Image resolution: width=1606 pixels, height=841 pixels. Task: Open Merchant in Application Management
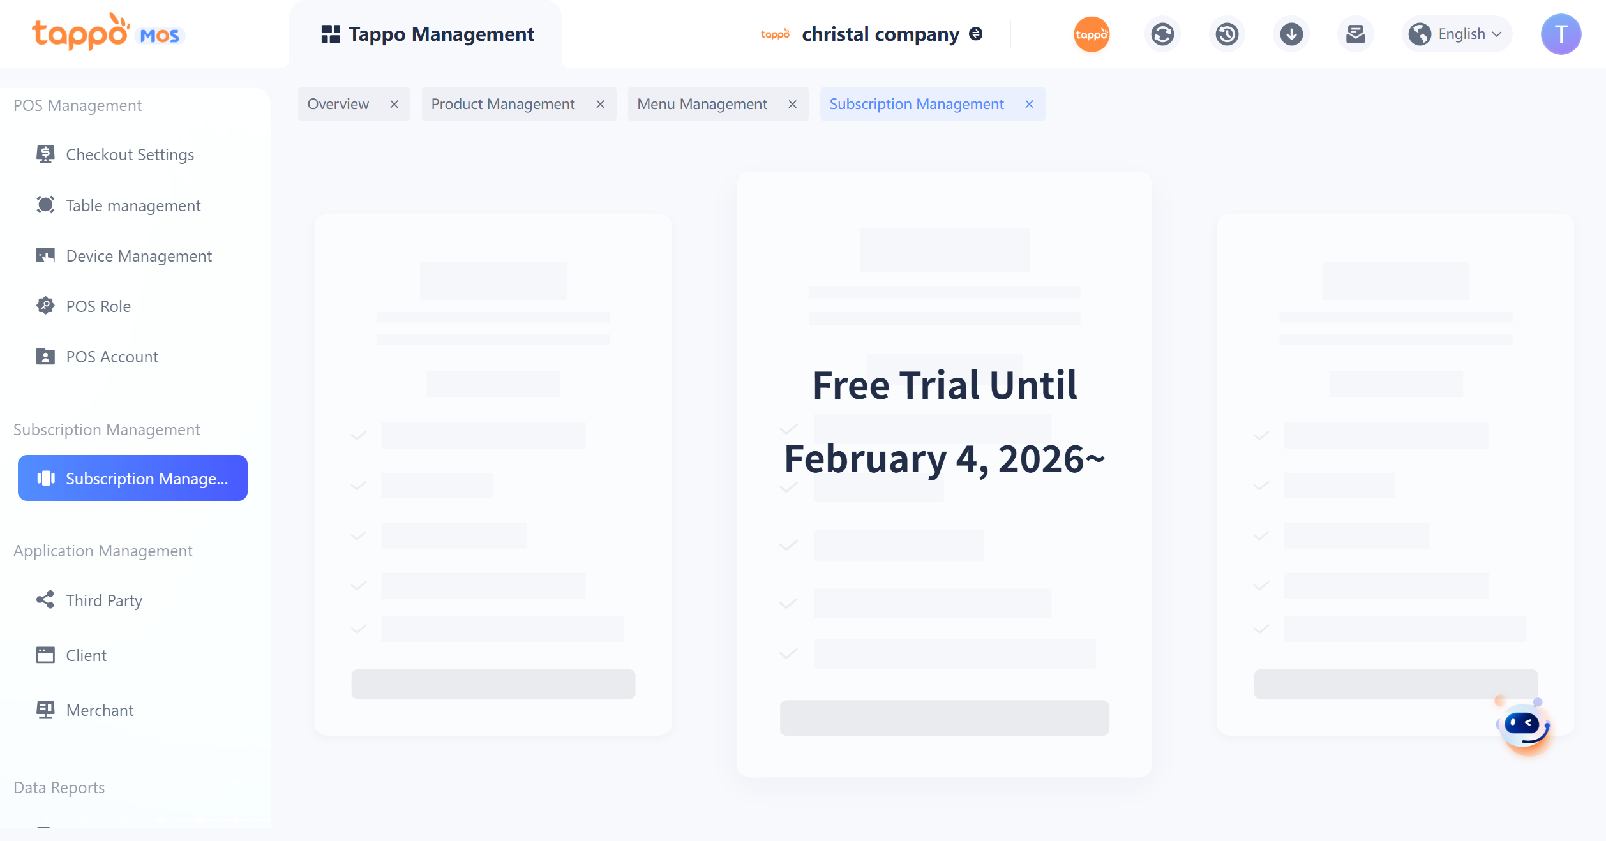100,710
